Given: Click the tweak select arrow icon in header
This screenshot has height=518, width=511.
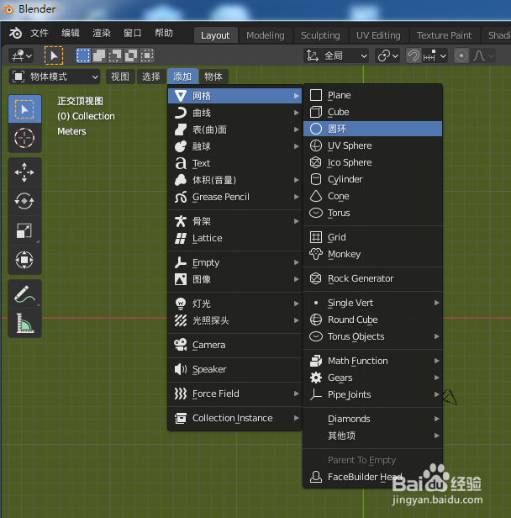Looking at the screenshot, I should coord(54,55).
